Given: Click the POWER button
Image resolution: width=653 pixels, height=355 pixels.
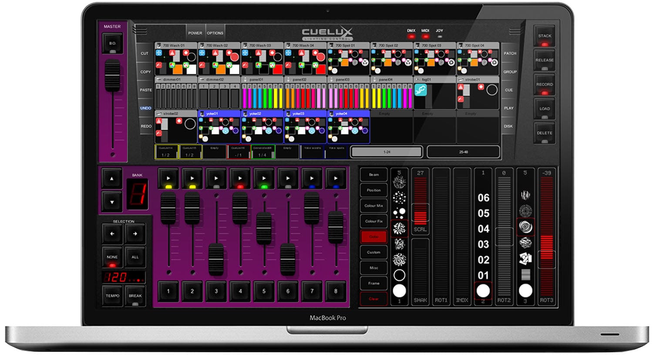Looking at the screenshot, I should pos(195,33).
